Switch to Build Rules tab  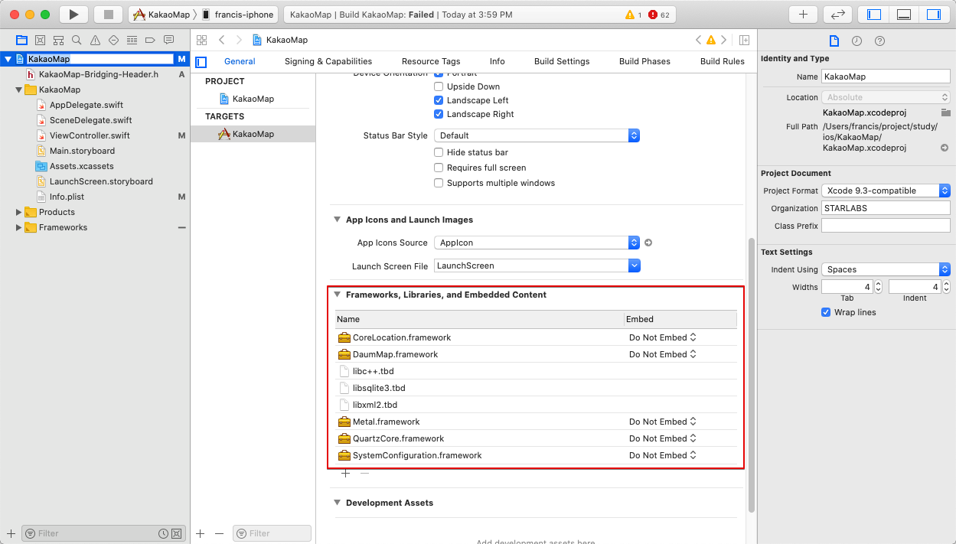point(723,61)
